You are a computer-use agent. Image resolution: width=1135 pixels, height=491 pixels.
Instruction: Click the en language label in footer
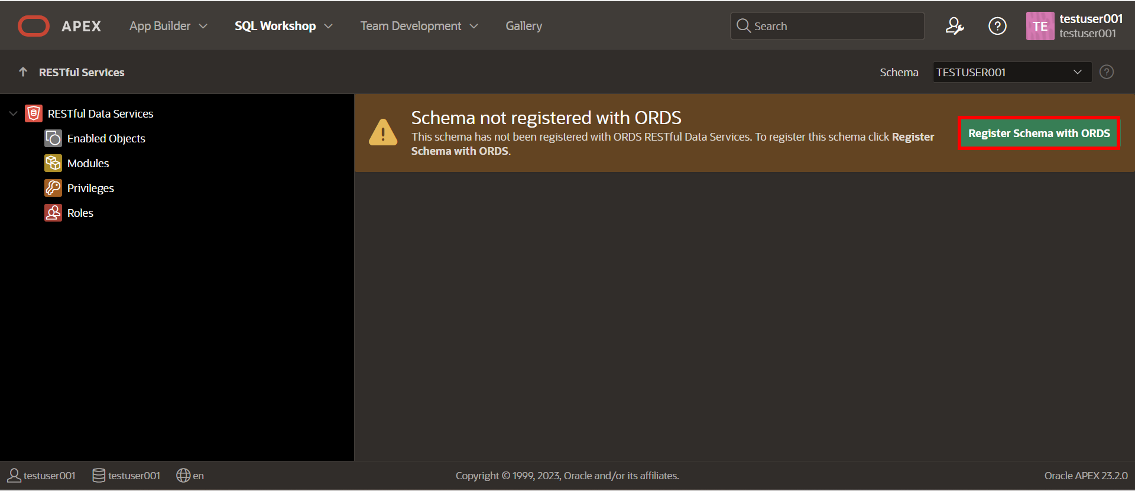coord(199,476)
